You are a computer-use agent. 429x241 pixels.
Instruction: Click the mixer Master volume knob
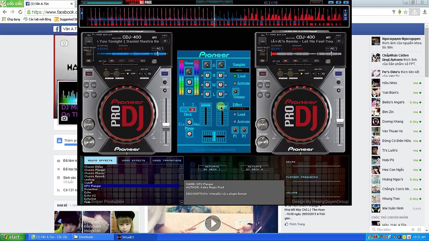click(189, 72)
